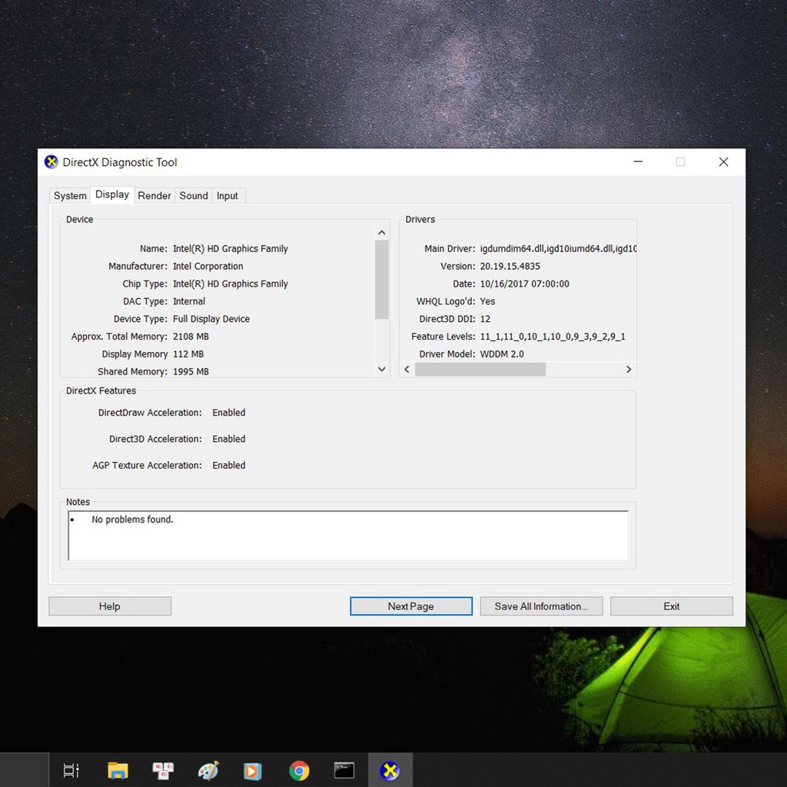Click the Drivers horizontal scrollbar thumb
787x787 pixels.
[480, 370]
